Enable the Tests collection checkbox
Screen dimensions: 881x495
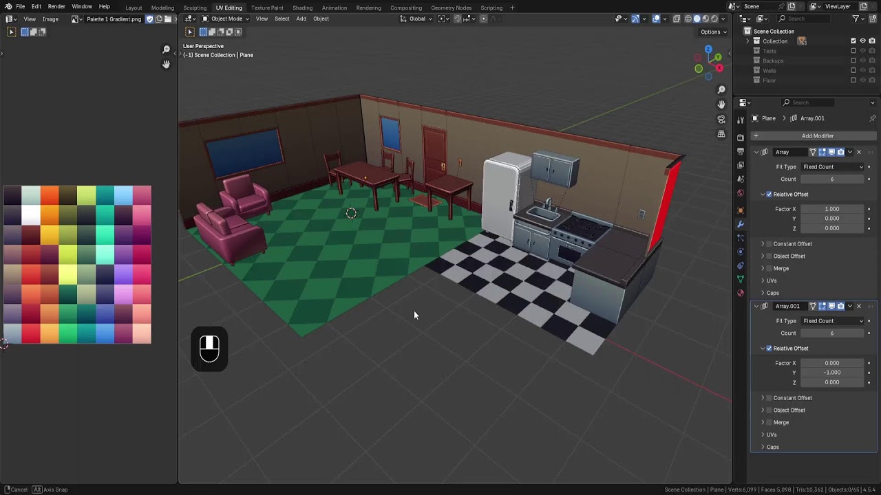853,51
